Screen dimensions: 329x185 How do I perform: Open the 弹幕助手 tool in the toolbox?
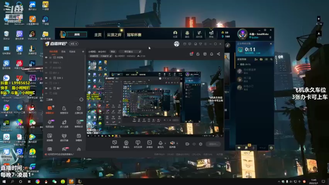click(50, 110)
